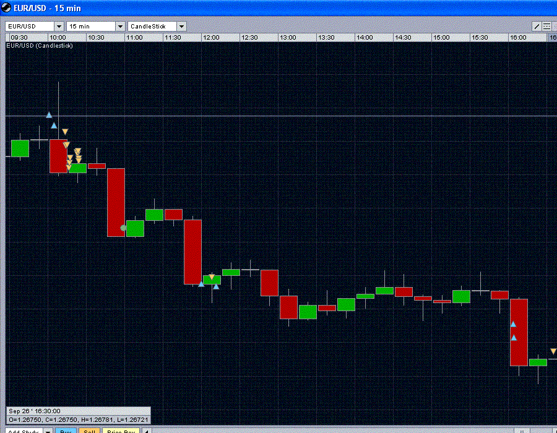Click the left arrow next to Price Box
Image resolution: width=557 pixels, height=433 pixels.
(146, 431)
